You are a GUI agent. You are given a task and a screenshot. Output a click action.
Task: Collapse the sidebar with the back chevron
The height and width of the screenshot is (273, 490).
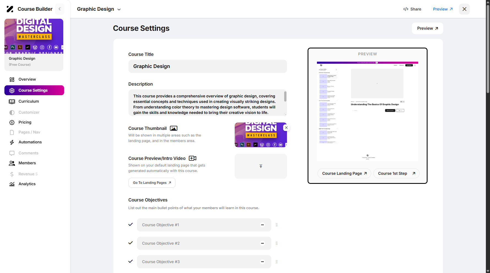pyautogui.click(x=59, y=9)
